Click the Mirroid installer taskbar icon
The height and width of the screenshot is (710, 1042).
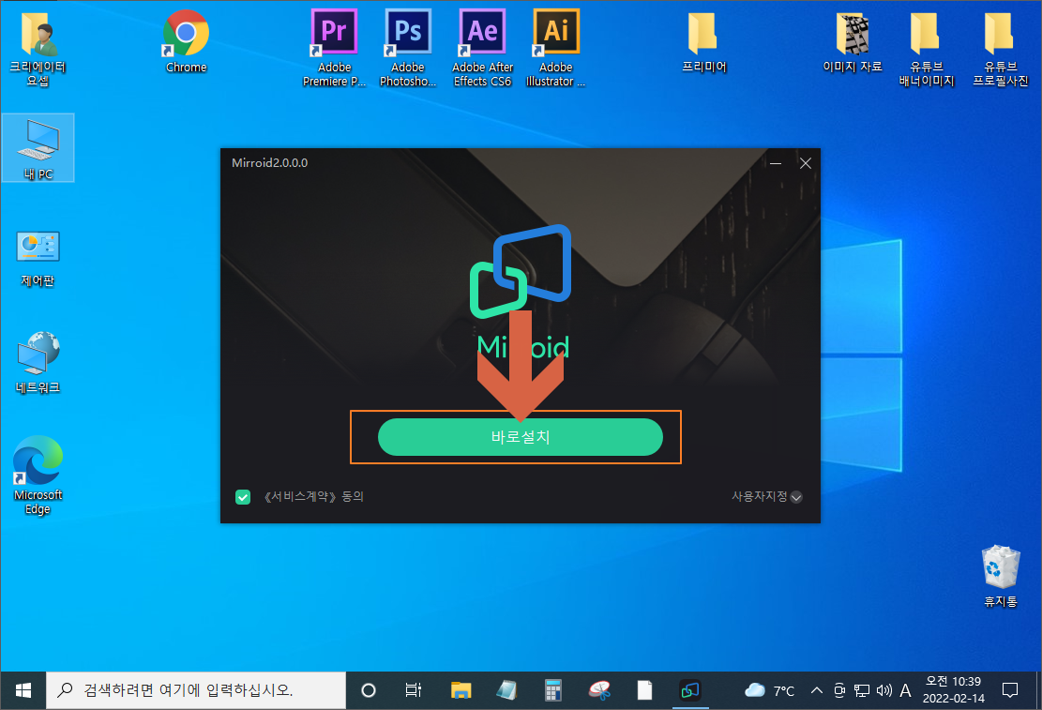pyautogui.click(x=690, y=690)
